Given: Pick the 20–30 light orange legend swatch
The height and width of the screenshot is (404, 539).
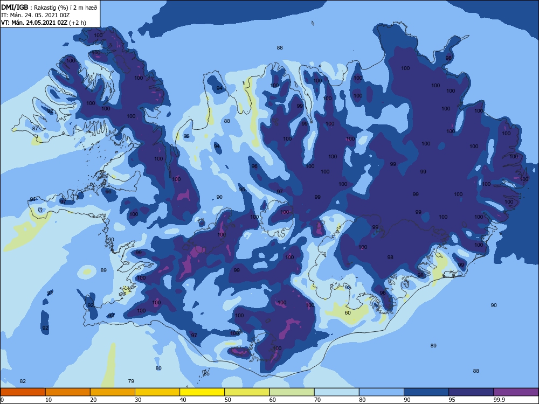Looking at the screenshot, I should coord(113,392).
